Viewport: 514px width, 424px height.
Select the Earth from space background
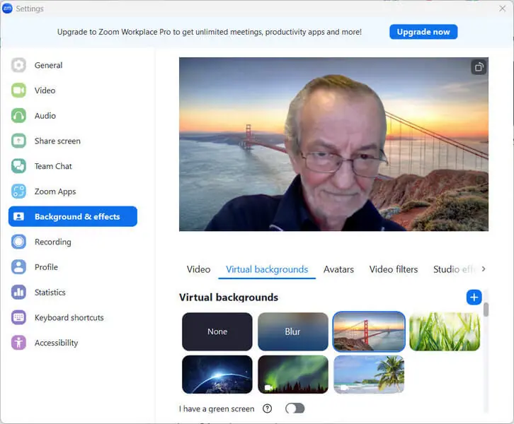[x=217, y=375]
